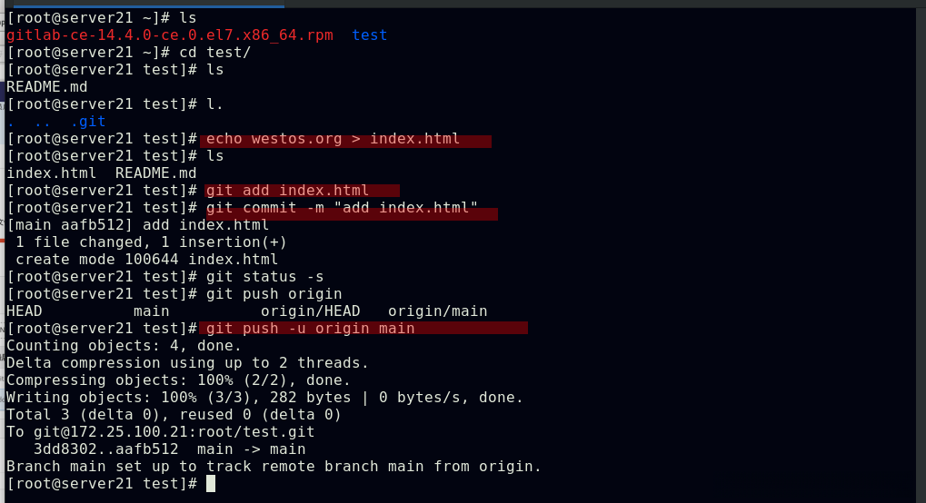Click the "Counting objects: 4, done." line
The image size is (926, 503).
(x=124, y=346)
